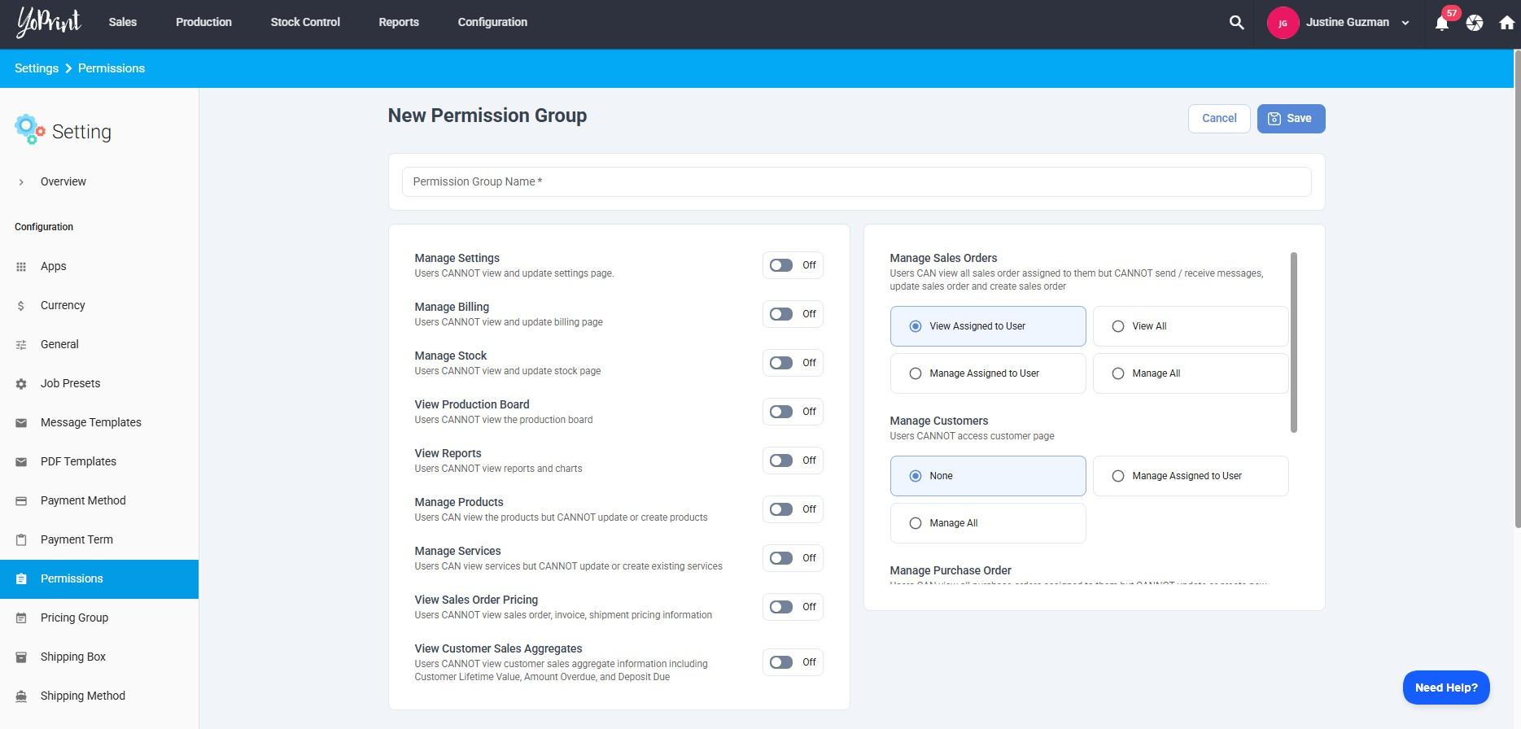Open the Stock Control menu
Screen dimensions: 1521x729
(305, 22)
